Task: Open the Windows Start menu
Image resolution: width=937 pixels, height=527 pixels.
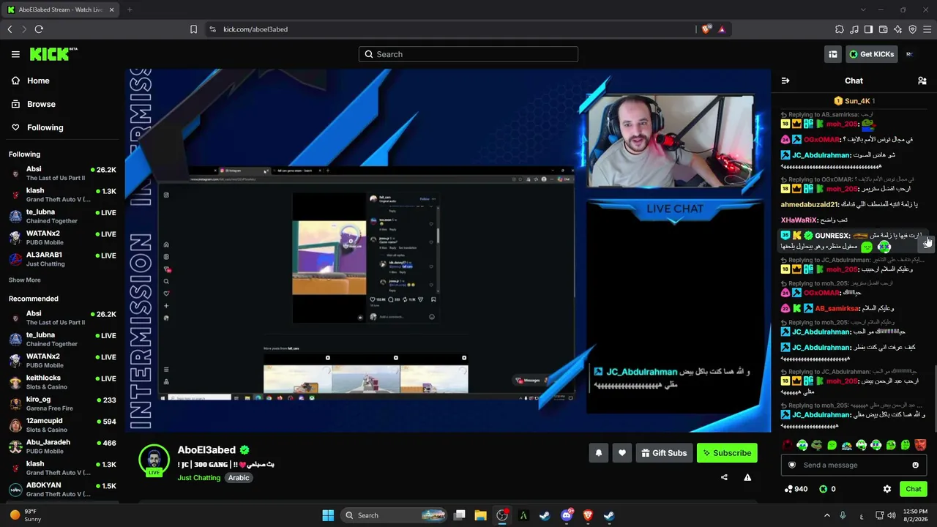Action: pos(328,515)
